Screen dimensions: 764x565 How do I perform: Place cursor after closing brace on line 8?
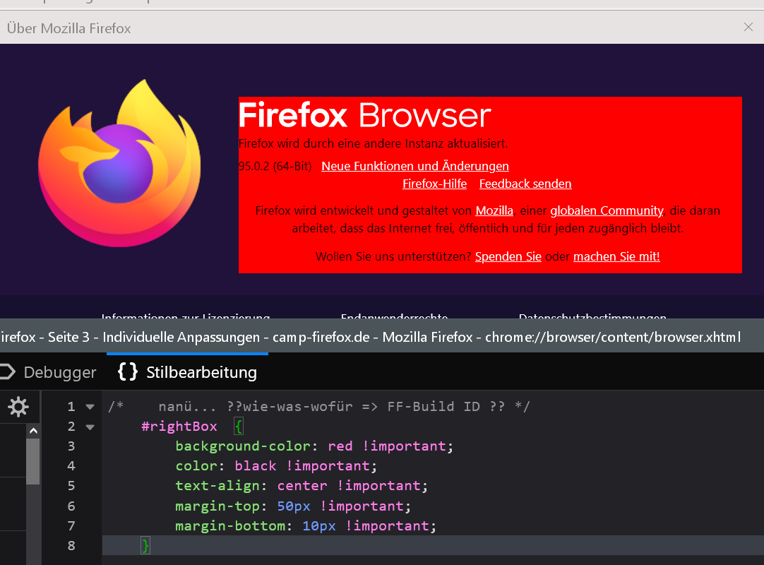click(152, 545)
